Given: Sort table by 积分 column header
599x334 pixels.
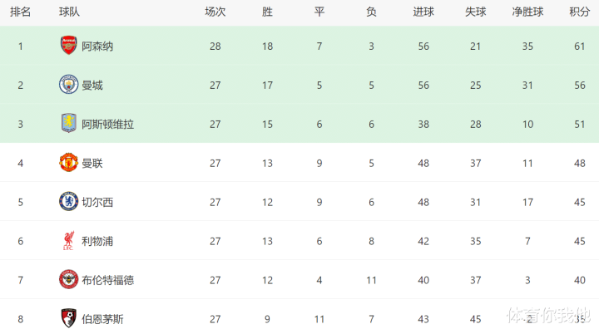Looking at the screenshot, I should coord(580,12).
